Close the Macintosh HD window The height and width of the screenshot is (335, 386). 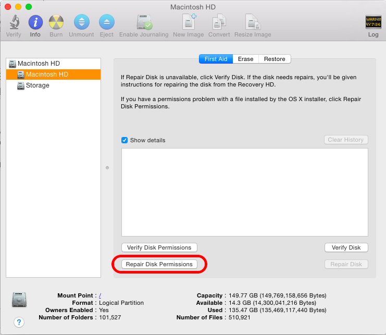pyautogui.click(x=8, y=7)
